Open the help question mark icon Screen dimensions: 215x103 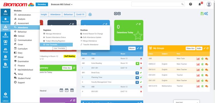[190, 4]
